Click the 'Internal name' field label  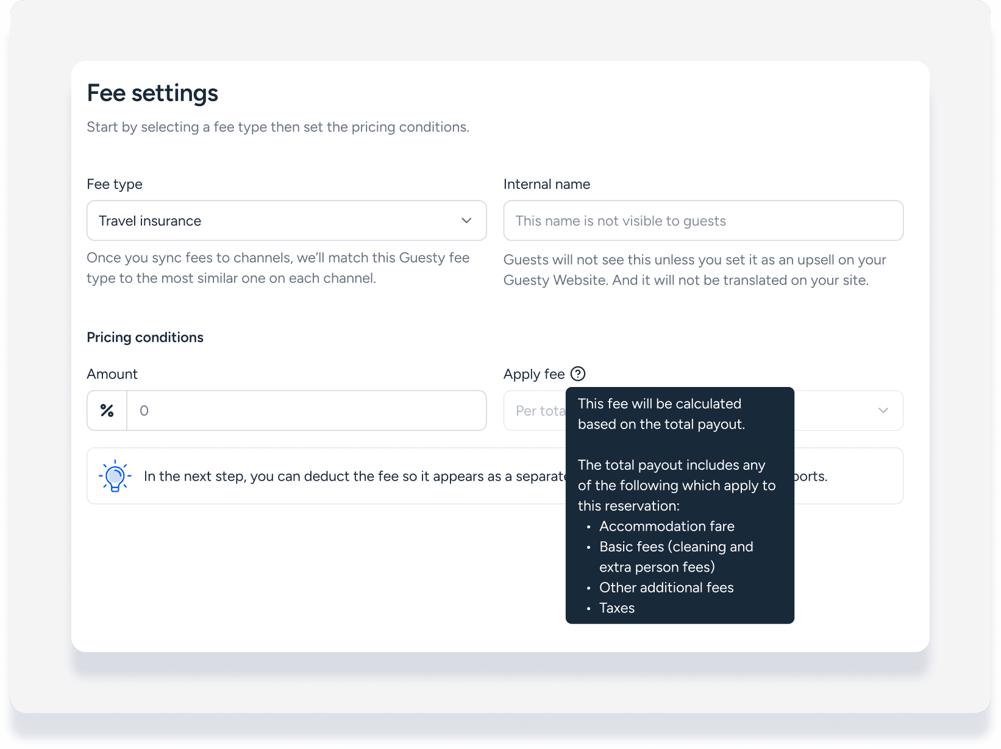pos(547,184)
